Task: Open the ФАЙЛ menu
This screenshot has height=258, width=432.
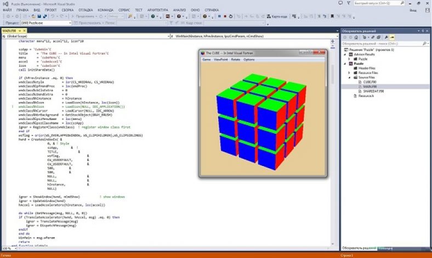Action: [x=7, y=10]
